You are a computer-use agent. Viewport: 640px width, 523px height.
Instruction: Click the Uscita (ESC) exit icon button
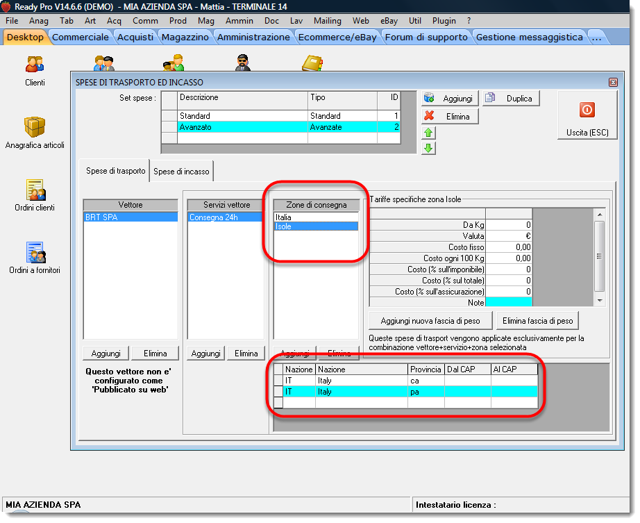587,115
